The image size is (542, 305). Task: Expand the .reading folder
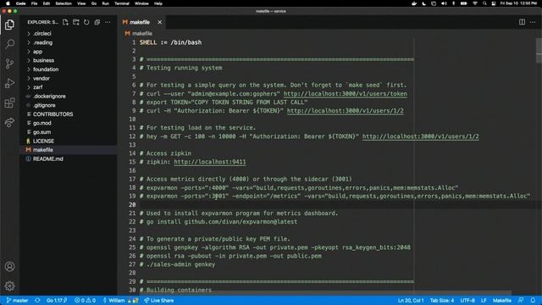(43, 42)
